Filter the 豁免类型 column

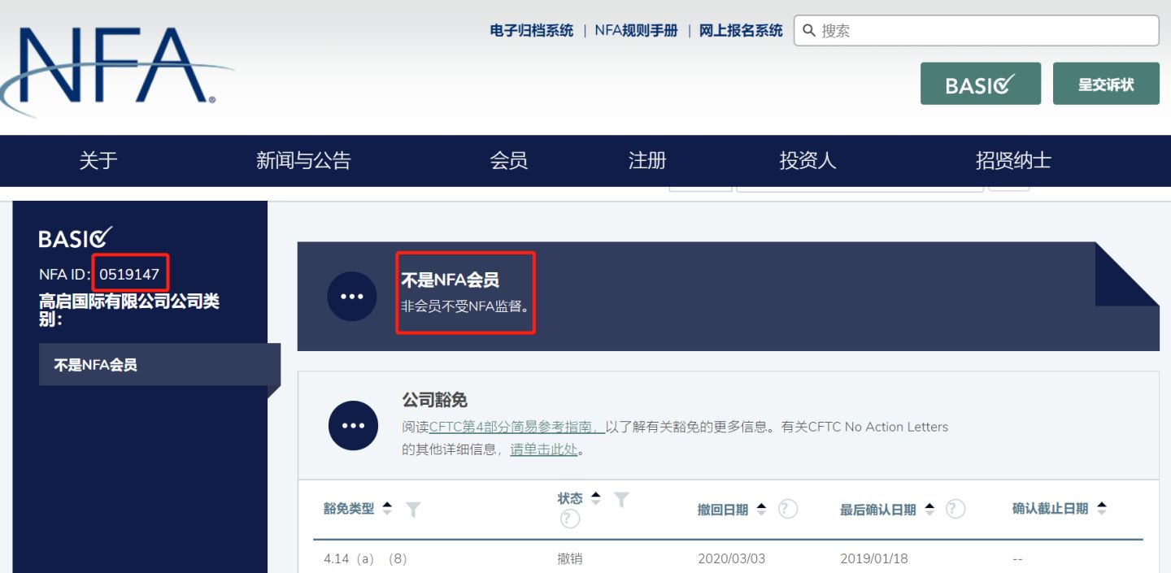point(413,510)
